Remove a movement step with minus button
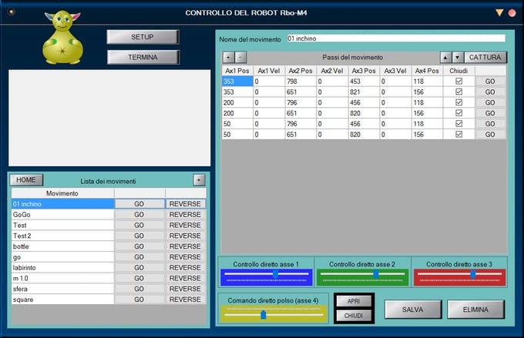 pos(240,58)
